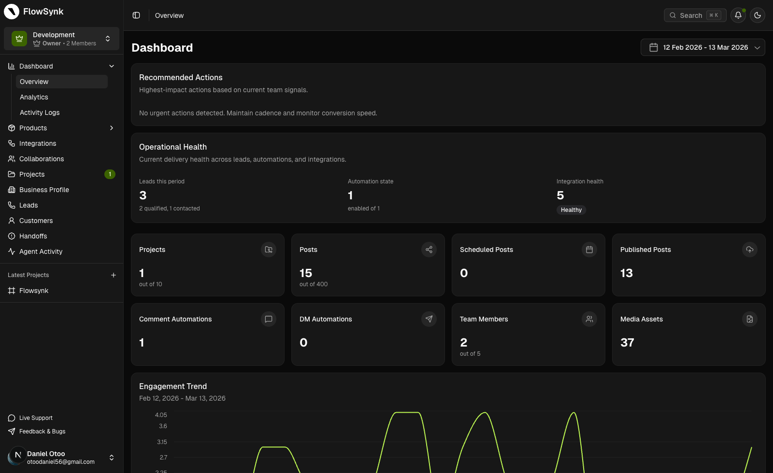Open Activity Logs from the sidebar
Screen dimensions: 773x473
40,112
